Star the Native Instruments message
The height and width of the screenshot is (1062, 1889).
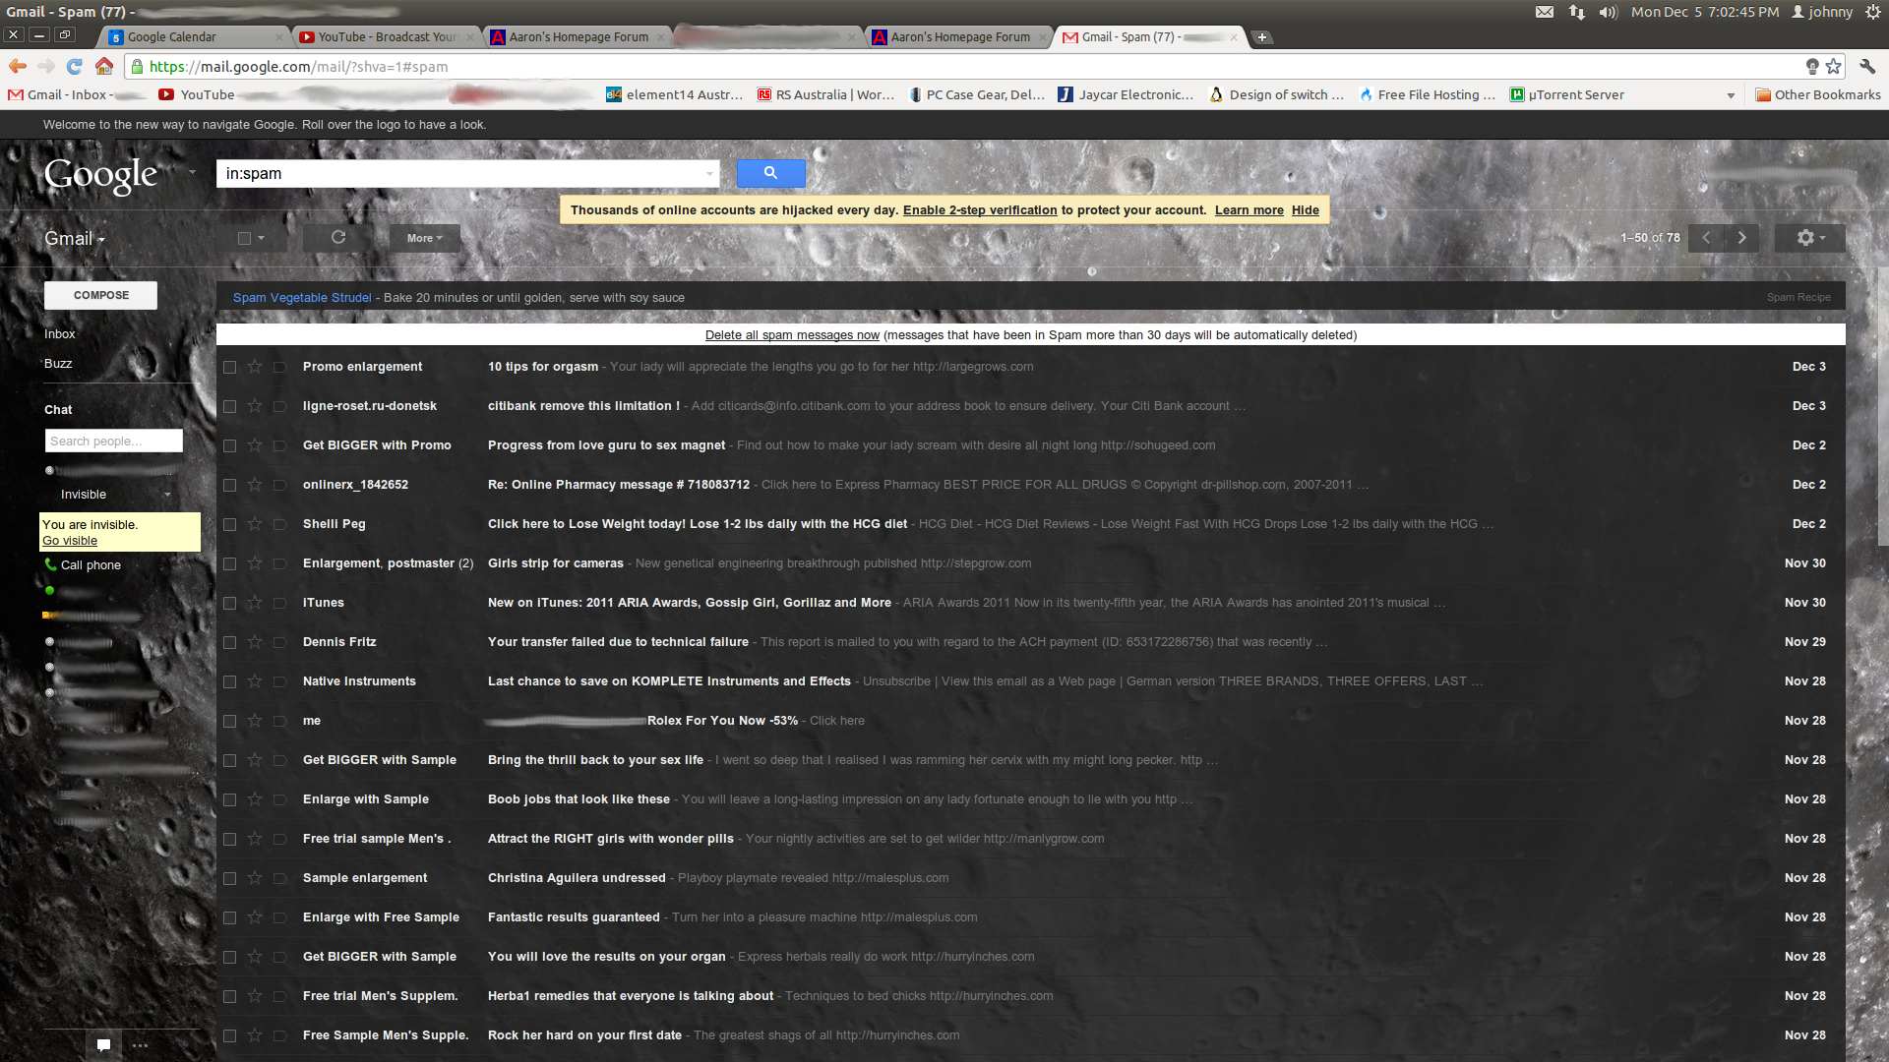coord(255,680)
